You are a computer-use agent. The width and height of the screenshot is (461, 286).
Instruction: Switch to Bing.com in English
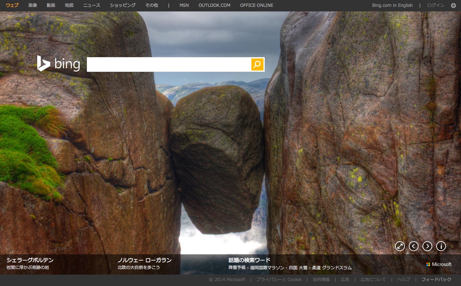click(x=392, y=5)
